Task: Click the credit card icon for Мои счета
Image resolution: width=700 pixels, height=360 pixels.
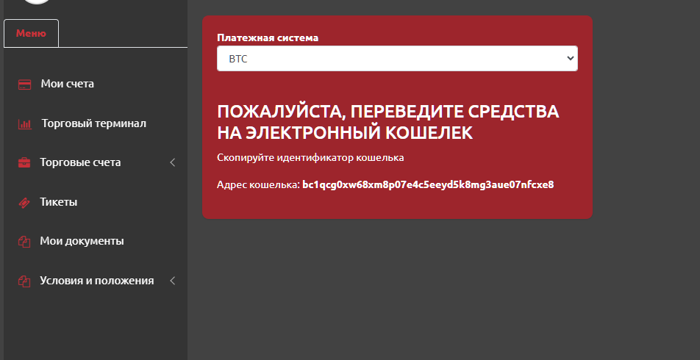Action: point(24,84)
